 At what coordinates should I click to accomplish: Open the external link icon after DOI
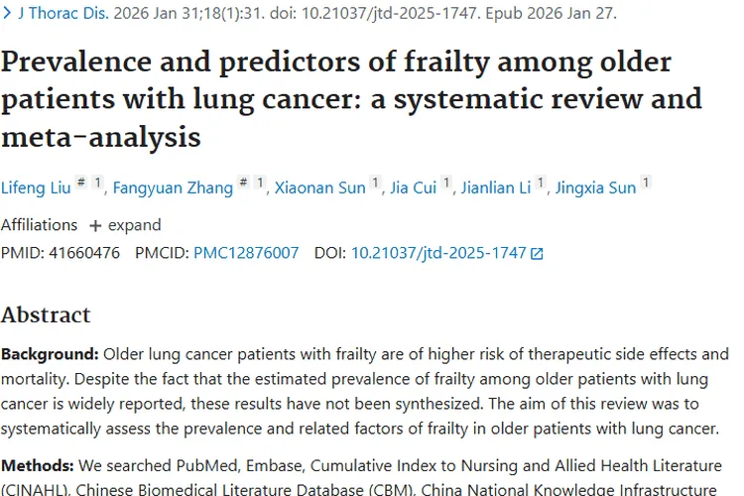(538, 254)
